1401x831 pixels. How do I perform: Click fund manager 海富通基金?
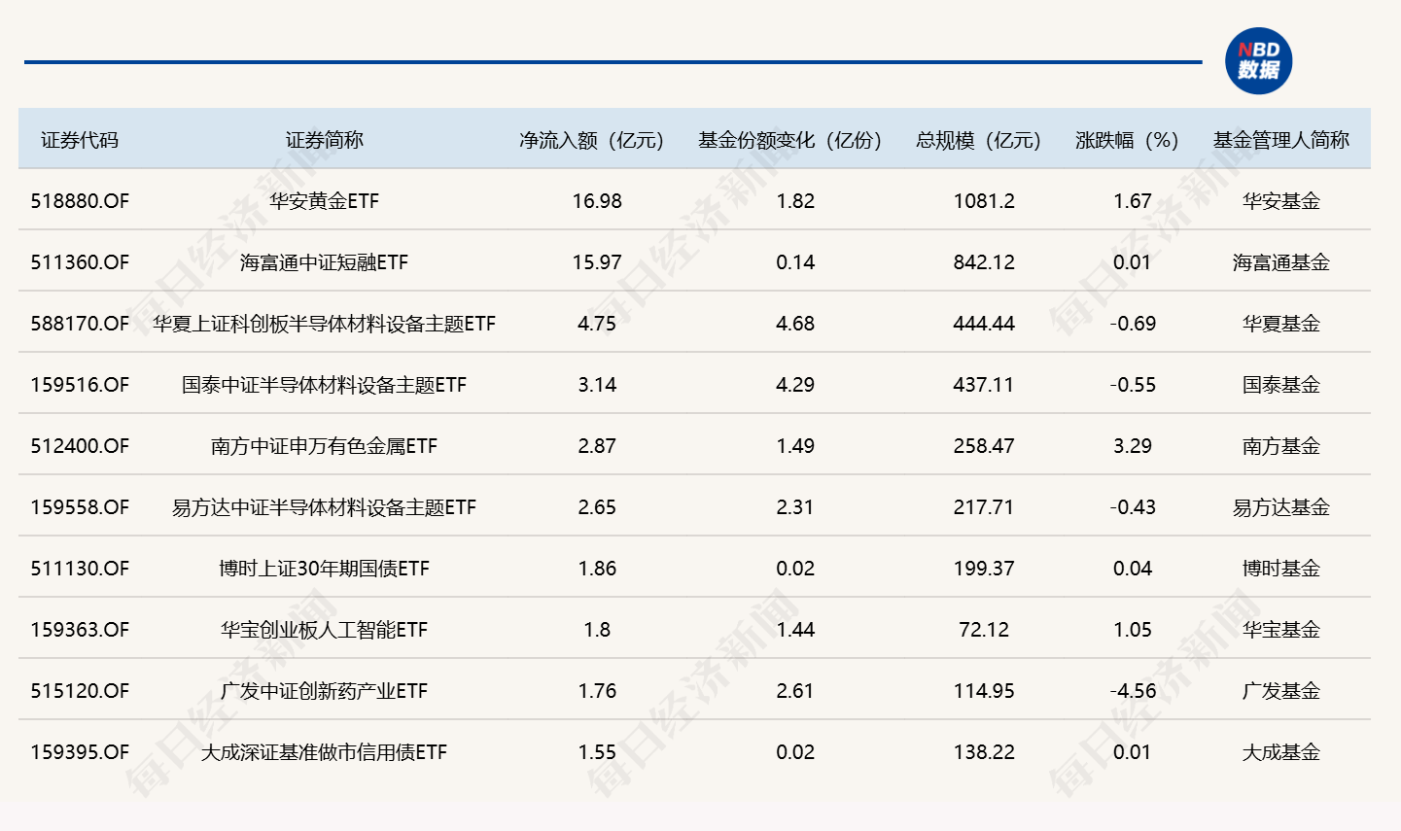tap(1281, 262)
